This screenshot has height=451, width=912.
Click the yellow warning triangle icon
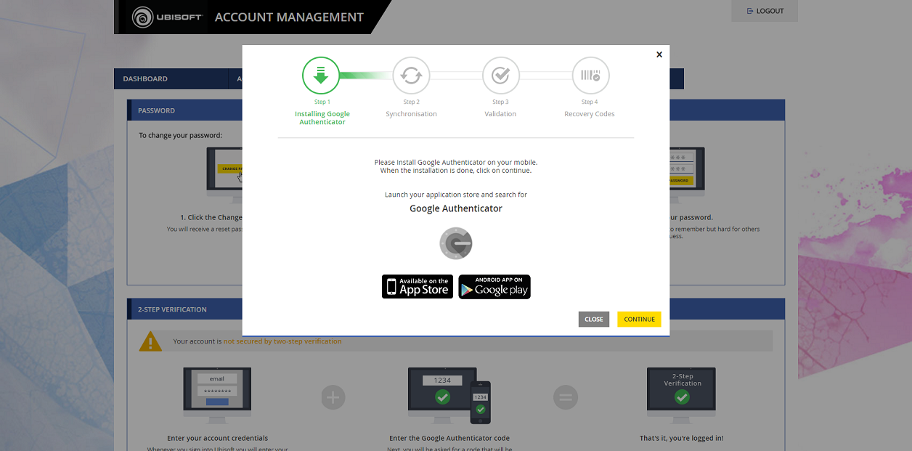[x=150, y=341]
